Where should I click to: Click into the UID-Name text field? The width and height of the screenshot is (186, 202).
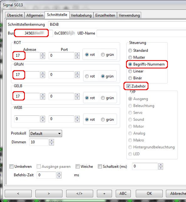pos(141,33)
